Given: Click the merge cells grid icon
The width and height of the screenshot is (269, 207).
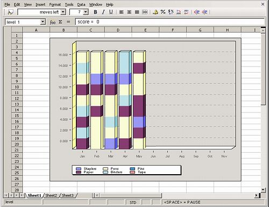Looking at the screenshot, I should 145,12.
